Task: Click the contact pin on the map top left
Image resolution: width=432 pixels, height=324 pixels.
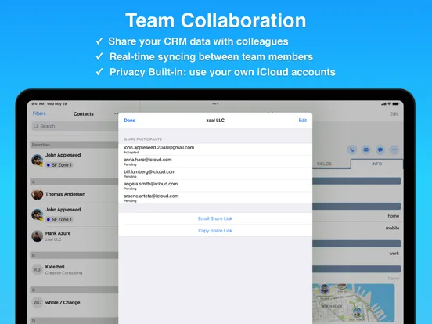Action: point(325,289)
